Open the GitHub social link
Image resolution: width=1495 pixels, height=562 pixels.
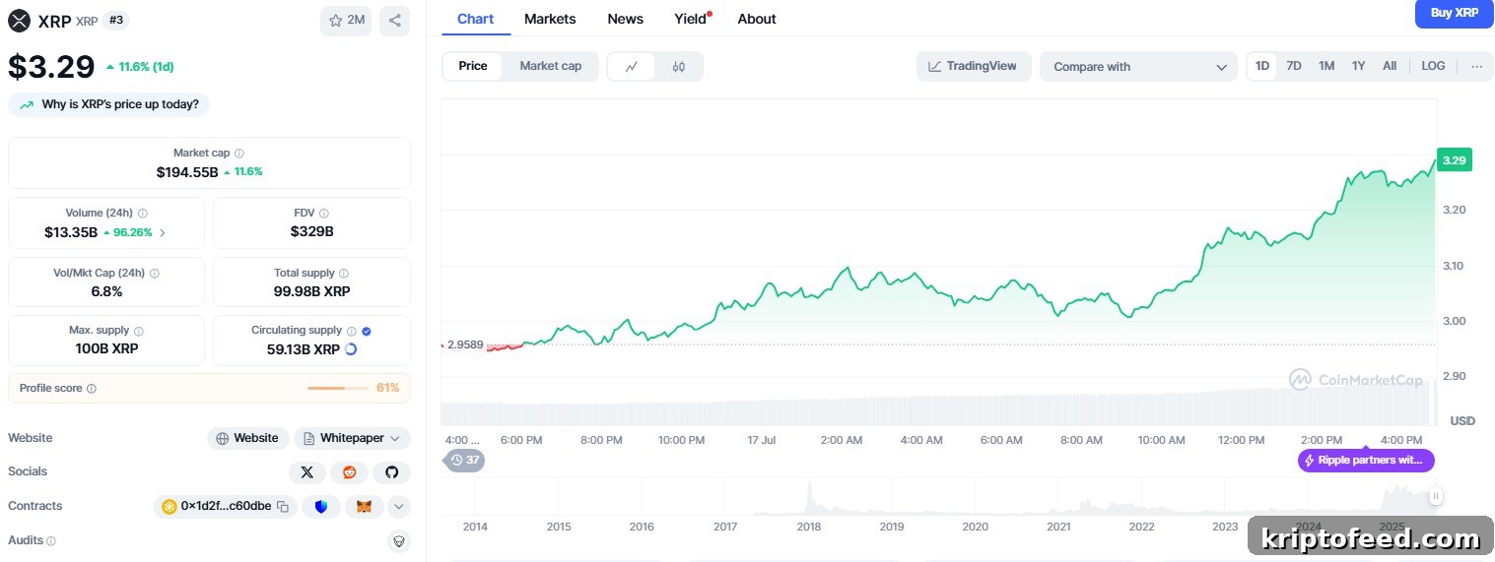[x=391, y=472]
